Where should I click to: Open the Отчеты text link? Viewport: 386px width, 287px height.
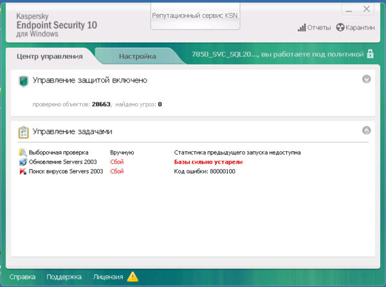[x=319, y=28]
